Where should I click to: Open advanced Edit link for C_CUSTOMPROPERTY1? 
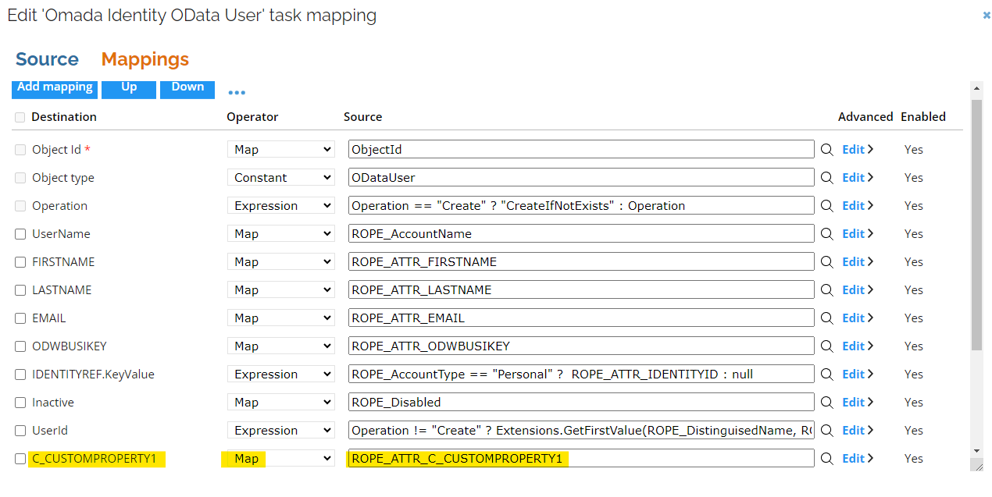pos(857,459)
